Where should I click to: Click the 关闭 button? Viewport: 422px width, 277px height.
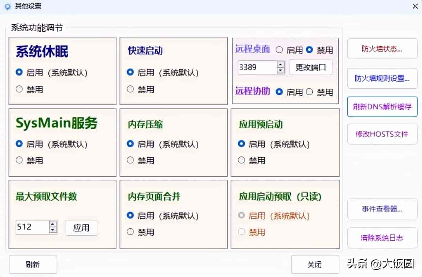pyautogui.click(x=315, y=264)
